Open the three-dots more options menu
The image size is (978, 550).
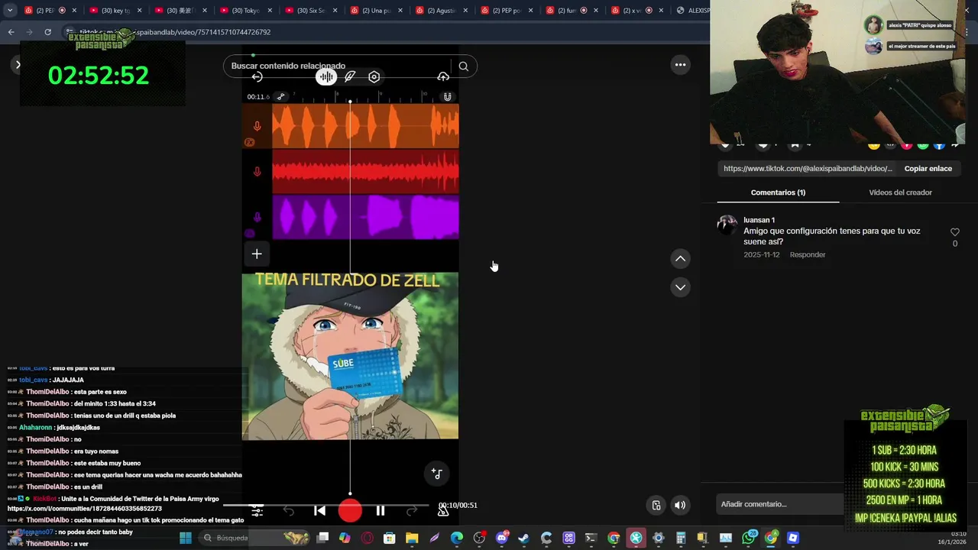(x=680, y=65)
